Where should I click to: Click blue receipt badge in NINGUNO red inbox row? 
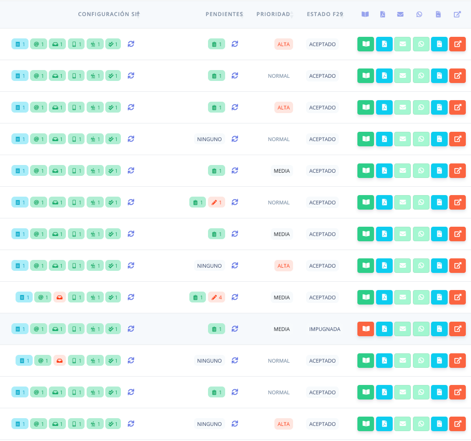click(x=24, y=361)
